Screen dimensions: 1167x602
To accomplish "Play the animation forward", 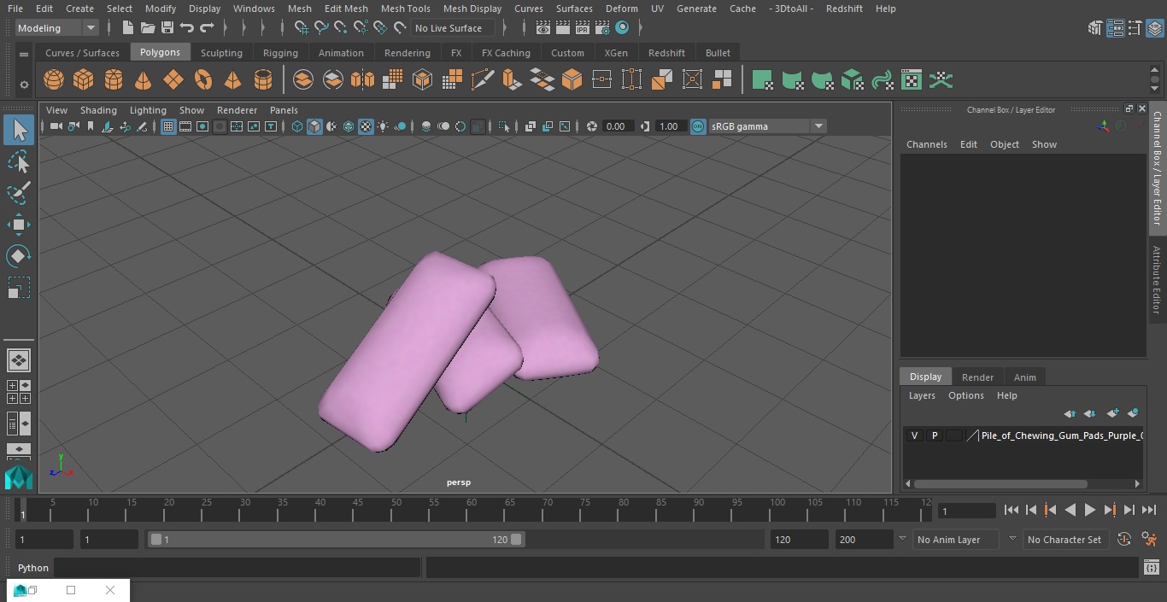I will 1090,510.
